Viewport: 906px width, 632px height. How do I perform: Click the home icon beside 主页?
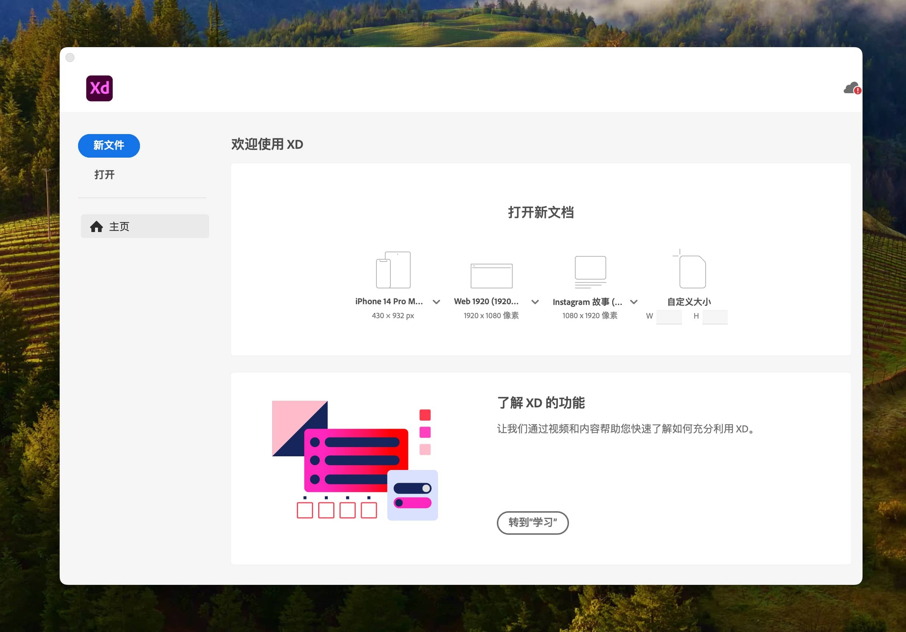pyautogui.click(x=96, y=227)
